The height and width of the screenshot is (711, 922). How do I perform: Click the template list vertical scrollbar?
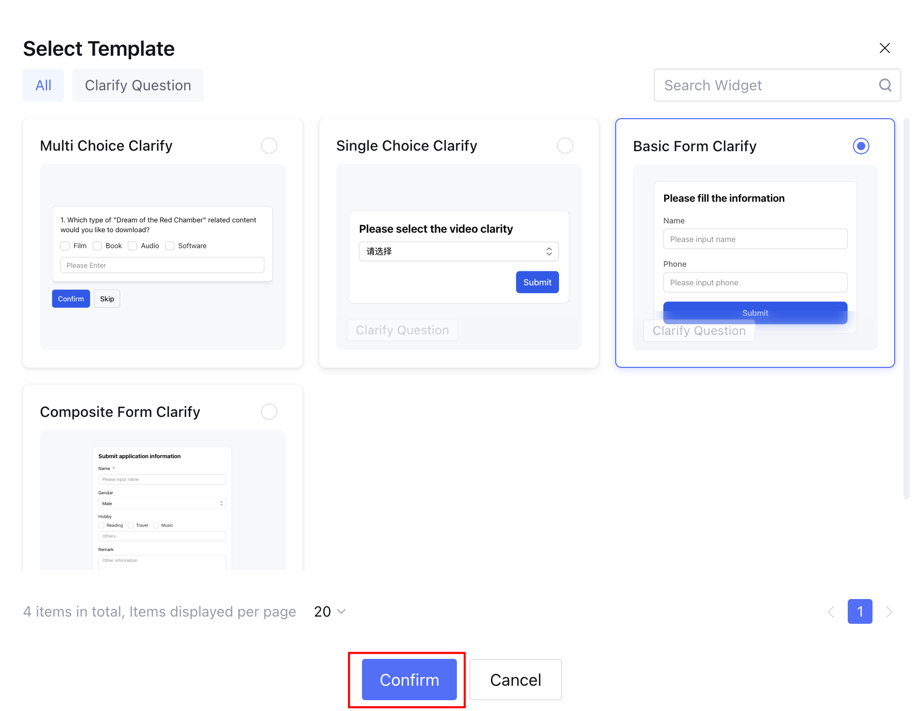(x=906, y=310)
